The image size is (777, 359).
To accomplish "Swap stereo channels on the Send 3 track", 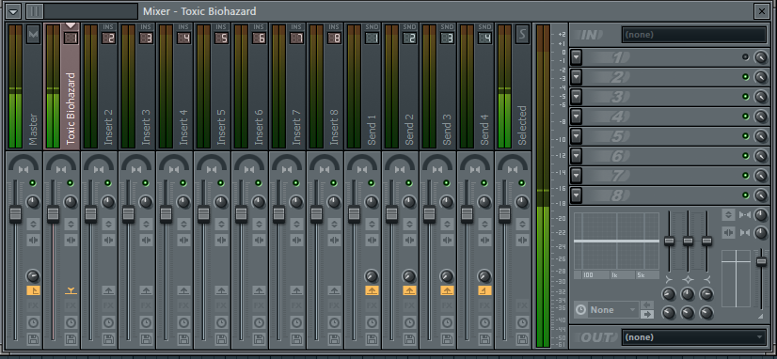I will (447, 241).
